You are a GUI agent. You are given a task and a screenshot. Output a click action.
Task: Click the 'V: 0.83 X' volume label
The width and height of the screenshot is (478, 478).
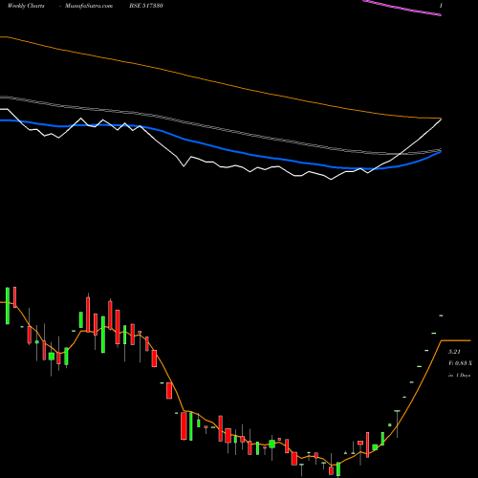tap(460, 363)
